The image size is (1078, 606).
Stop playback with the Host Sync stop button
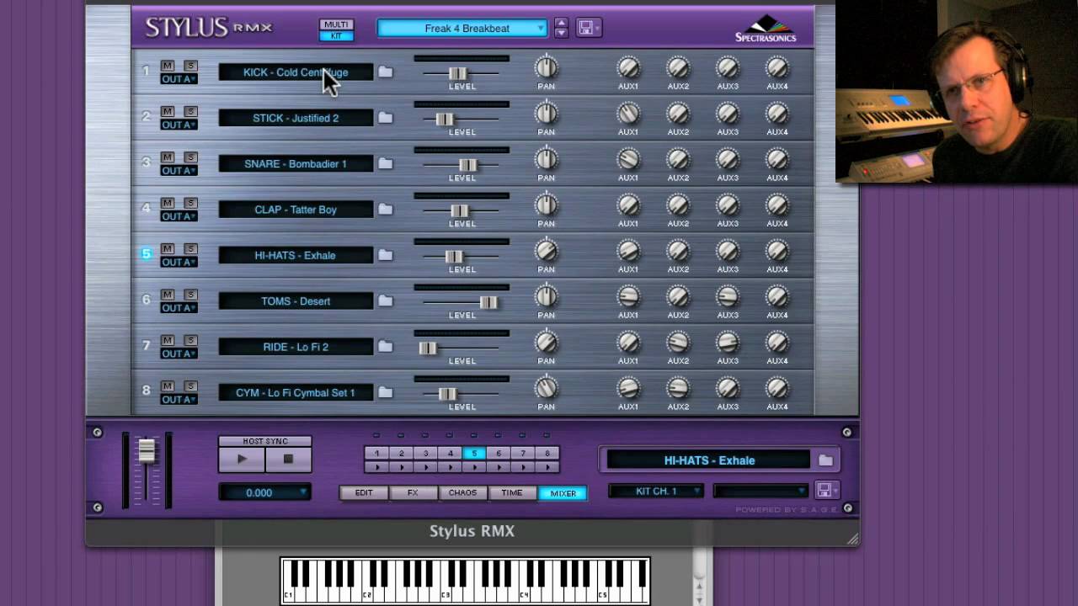coord(288,459)
